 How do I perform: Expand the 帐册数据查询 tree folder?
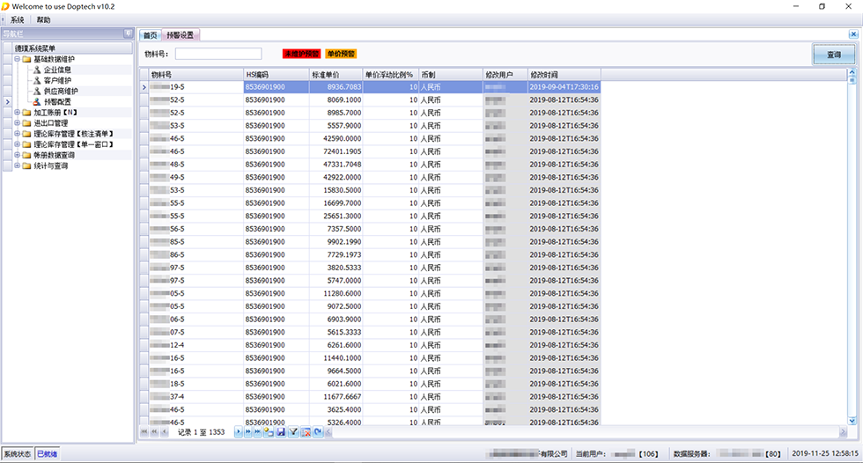[17, 155]
